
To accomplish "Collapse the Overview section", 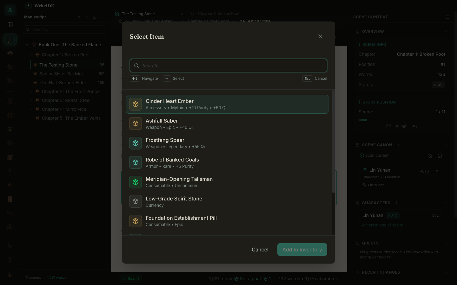I will pos(446,32).
